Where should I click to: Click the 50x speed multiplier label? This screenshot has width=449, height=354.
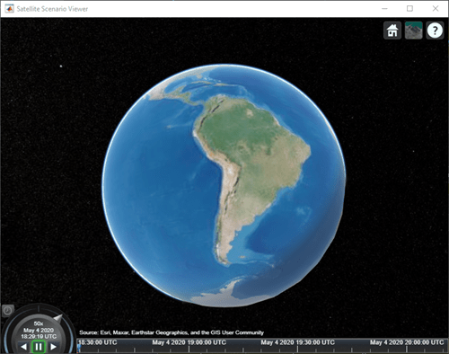point(39,323)
